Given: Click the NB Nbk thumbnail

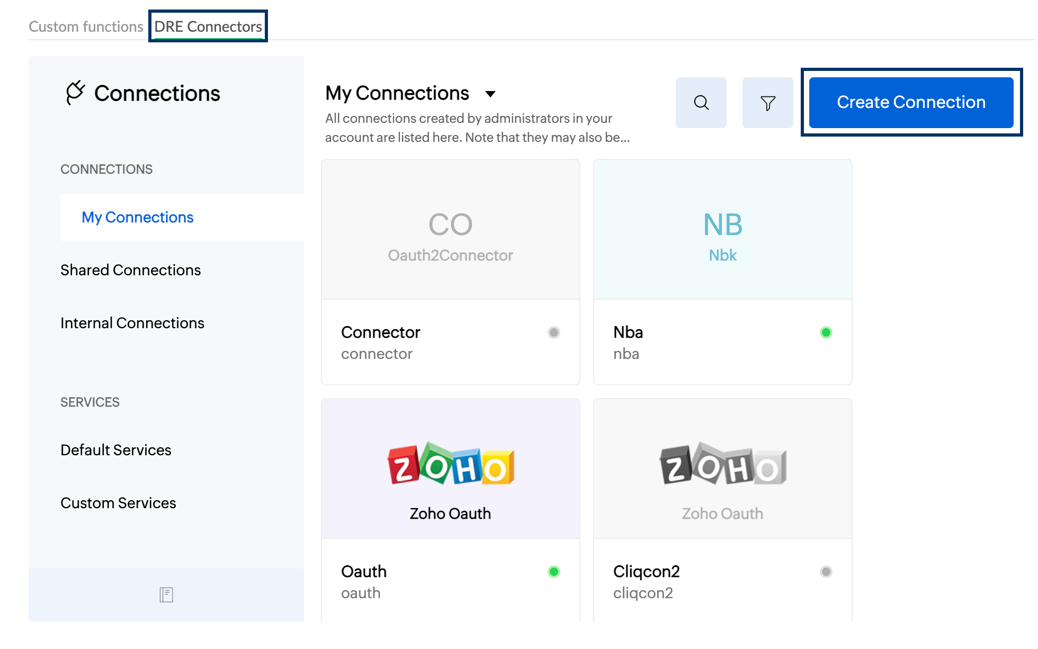Looking at the screenshot, I should point(723,230).
